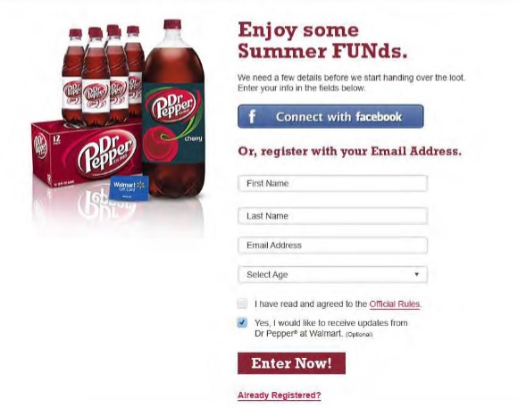Click Connect with facebook button
The width and height of the screenshot is (518, 408).
330,116
